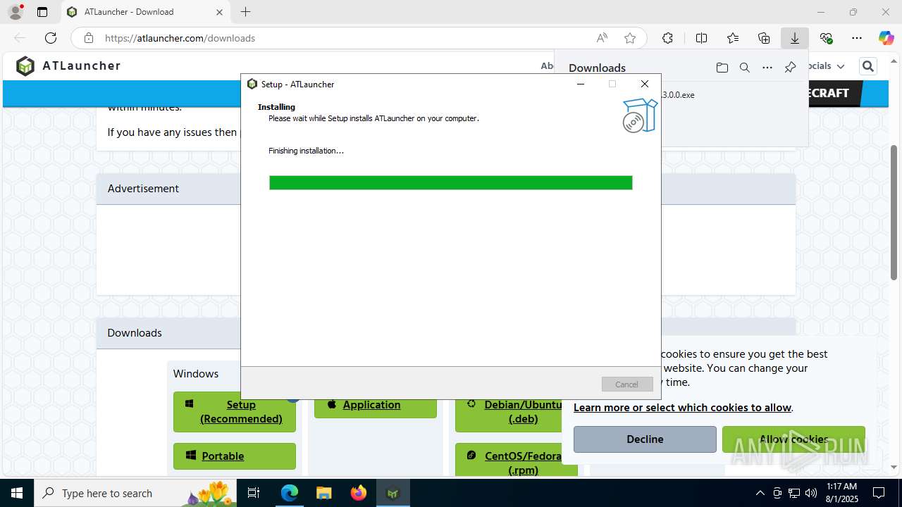Select ATLauncher setup taskbar icon
Screen dimensions: 902x507
click(393, 493)
